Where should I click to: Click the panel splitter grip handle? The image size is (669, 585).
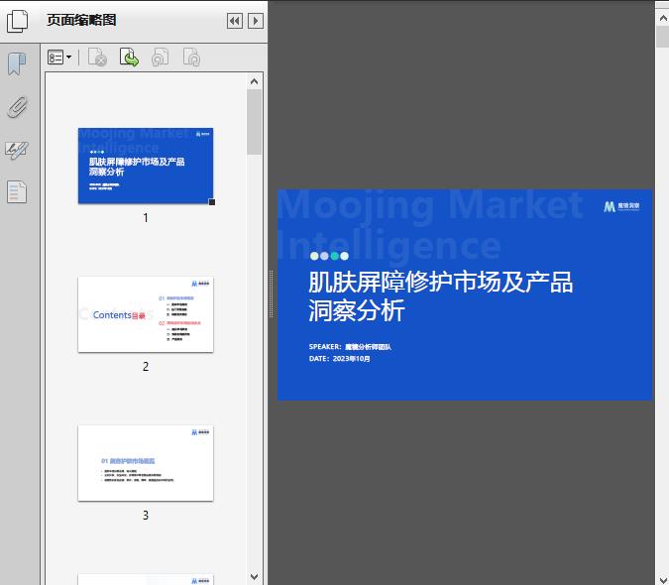click(x=271, y=293)
